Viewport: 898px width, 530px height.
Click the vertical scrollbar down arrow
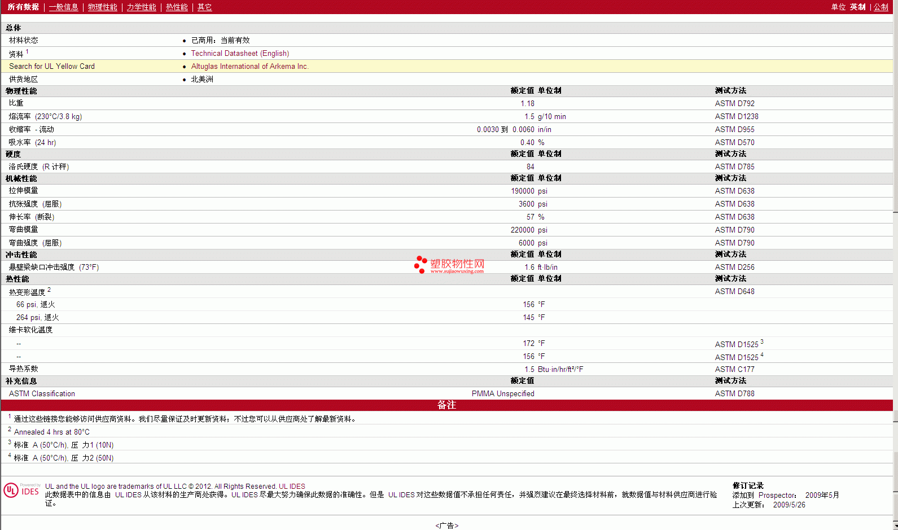(895, 526)
